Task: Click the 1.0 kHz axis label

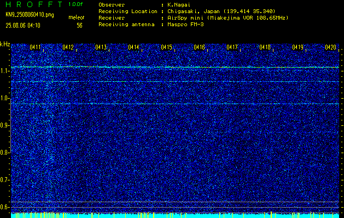Action: click(x=4, y=99)
